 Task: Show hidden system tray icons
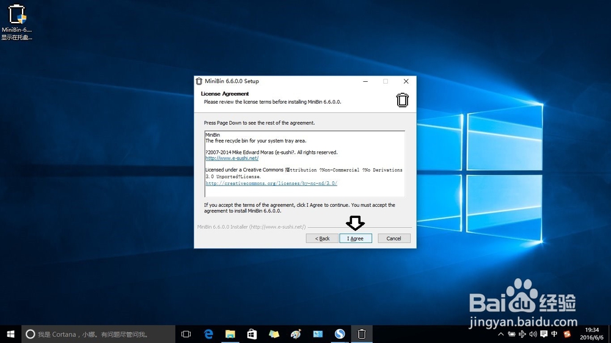[x=501, y=334]
